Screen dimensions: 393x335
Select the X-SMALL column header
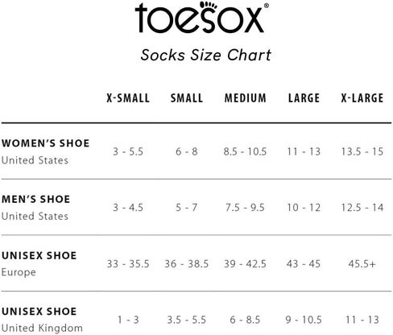click(x=128, y=98)
